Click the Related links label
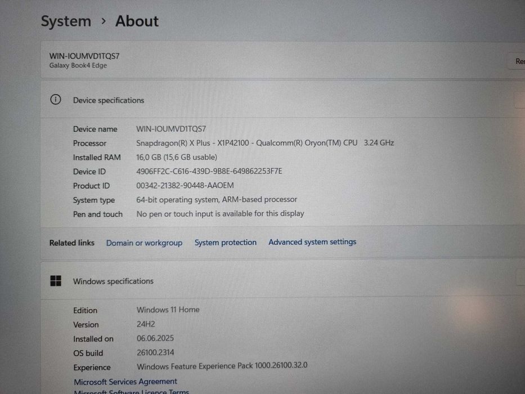This screenshot has height=394, width=525. (72, 243)
